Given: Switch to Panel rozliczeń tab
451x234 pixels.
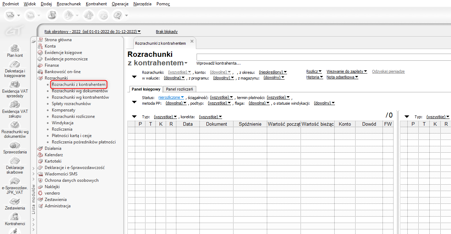Looking at the screenshot, I should [180, 89].
